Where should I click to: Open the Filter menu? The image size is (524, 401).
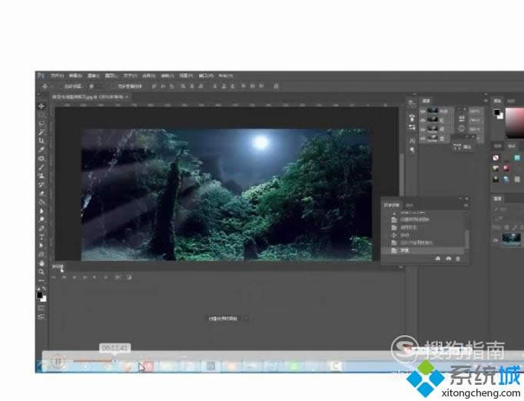click(167, 76)
